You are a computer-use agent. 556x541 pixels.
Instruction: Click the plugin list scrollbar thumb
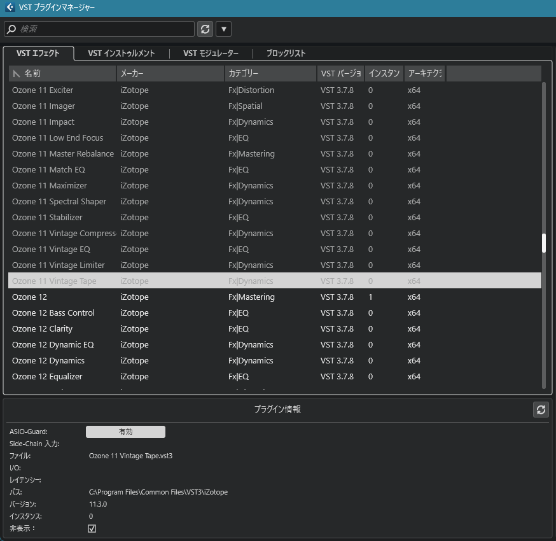[543, 243]
